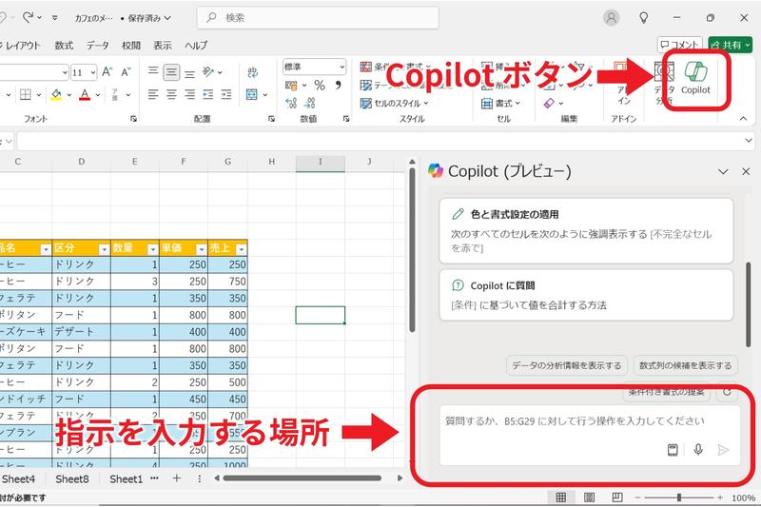Screen dimensions: 761x507
Task: Open the user account icon
Action: point(612,18)
